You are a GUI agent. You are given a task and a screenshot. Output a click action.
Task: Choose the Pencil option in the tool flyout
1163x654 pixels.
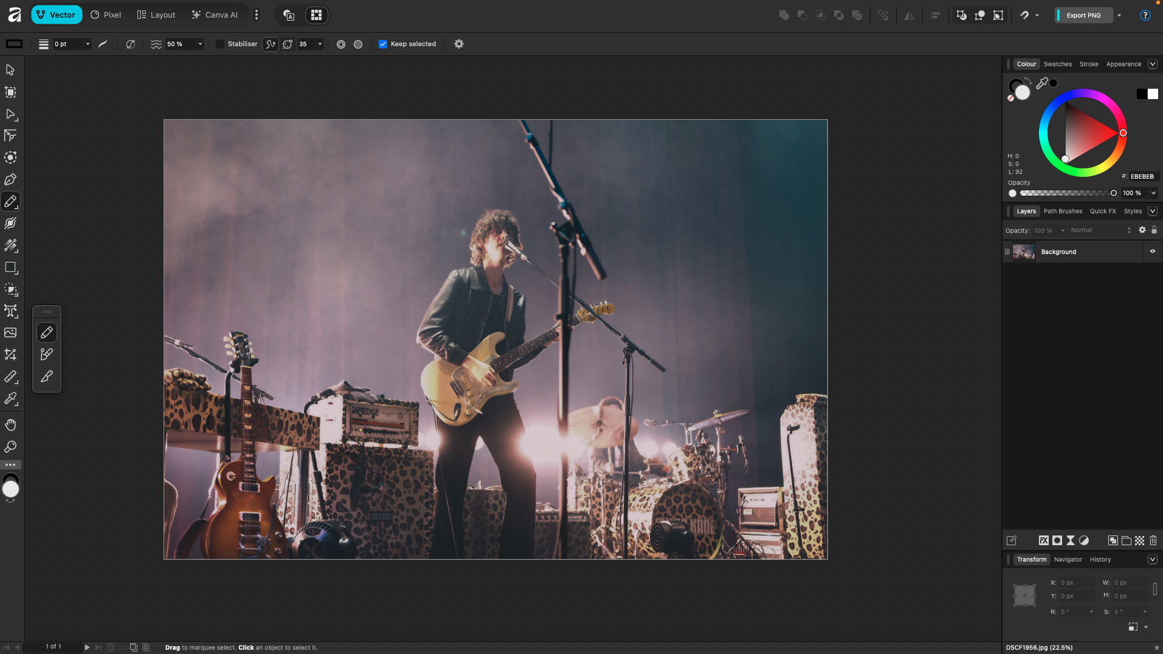tap(47, 332)
